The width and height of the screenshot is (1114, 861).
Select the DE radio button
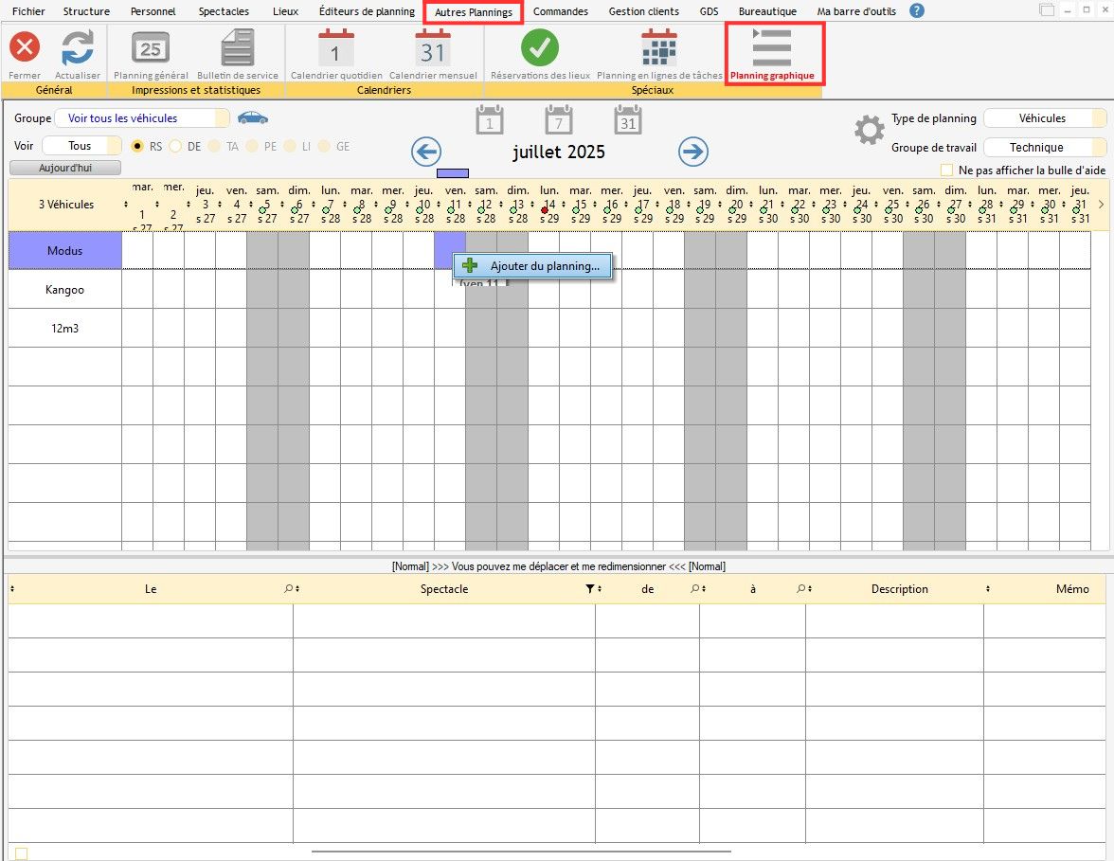pyautogui.click(x=175, y=147)
